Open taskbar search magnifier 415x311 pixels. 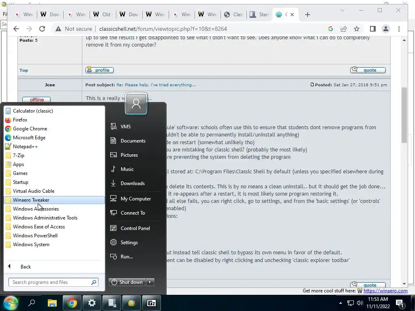(x=32, y=303)
